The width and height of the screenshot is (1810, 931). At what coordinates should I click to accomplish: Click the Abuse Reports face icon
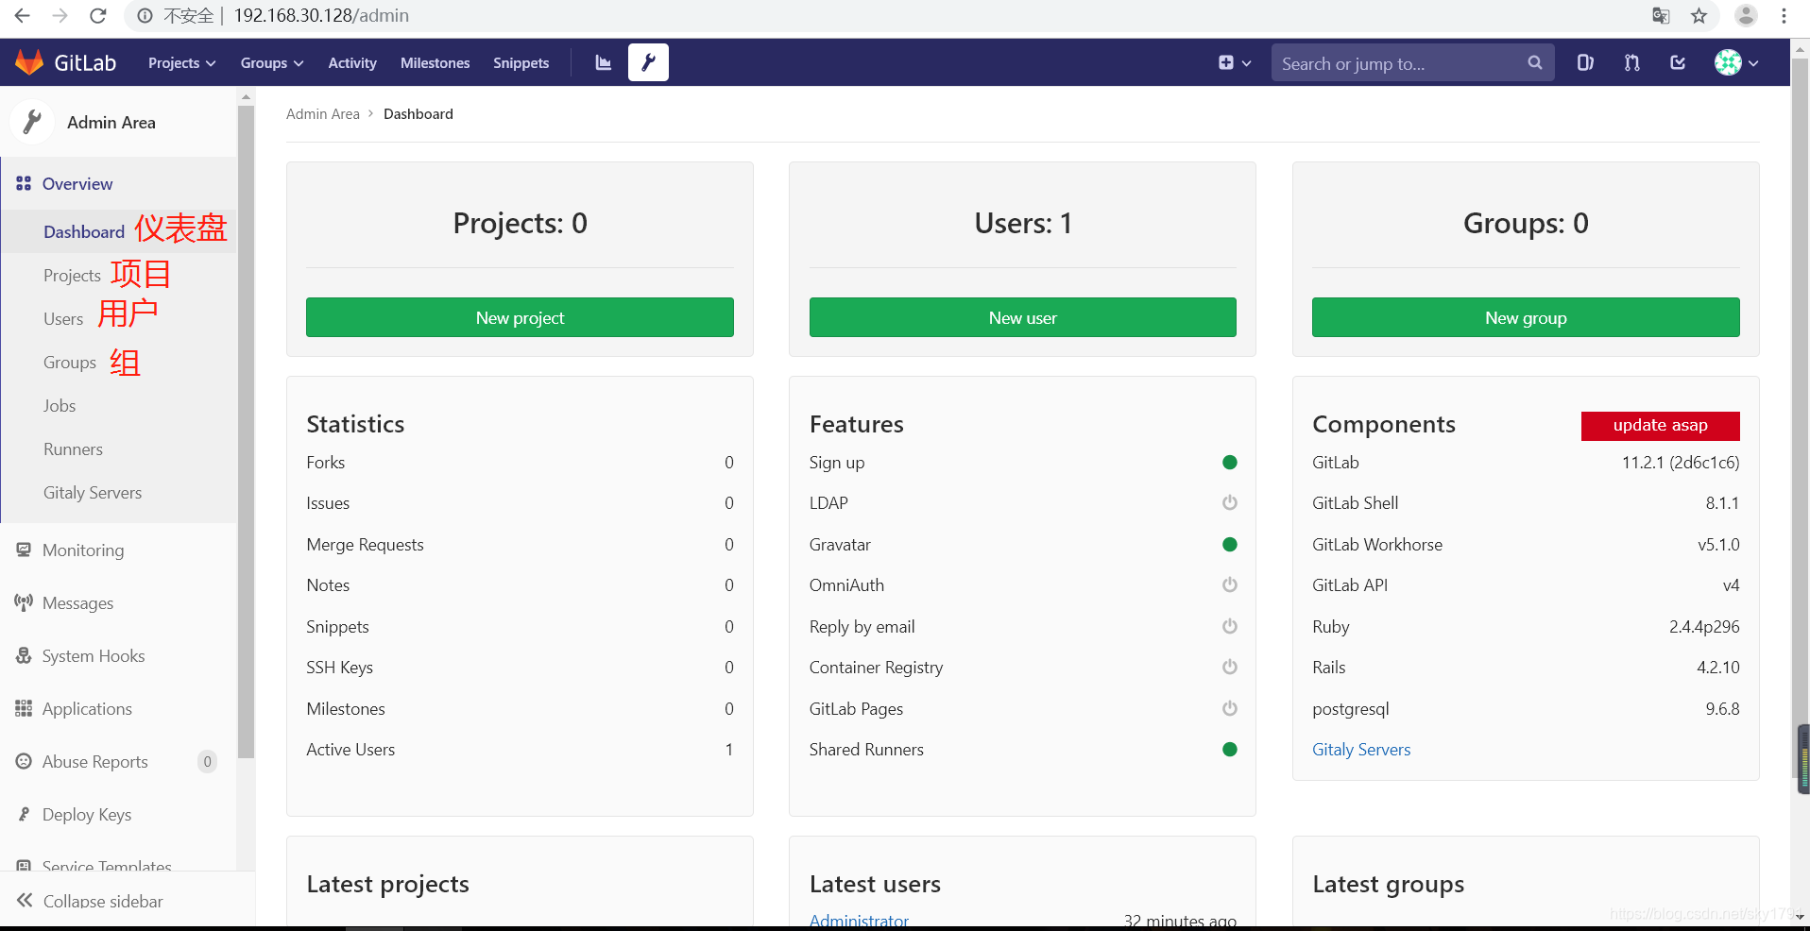[x=24, y=761]
